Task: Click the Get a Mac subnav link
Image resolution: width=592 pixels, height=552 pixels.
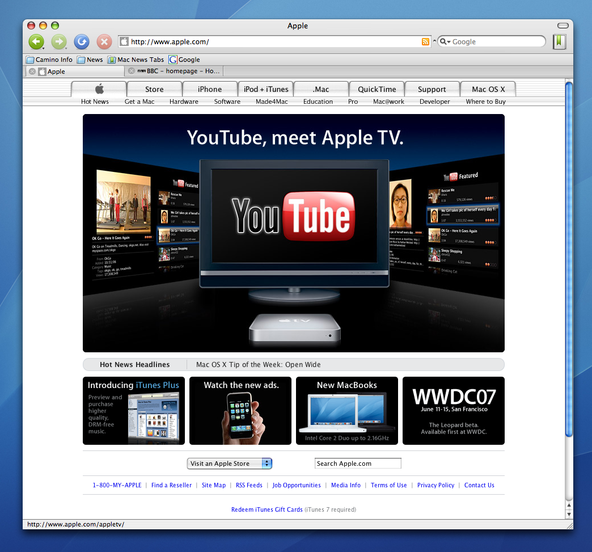Action: 139,102
